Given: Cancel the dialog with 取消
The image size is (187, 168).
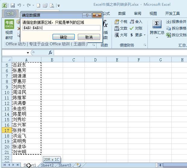Looking at the screenshot, I should coord(89,37).
